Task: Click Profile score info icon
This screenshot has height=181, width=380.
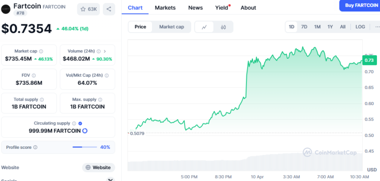Action: [x=35, y=147]
